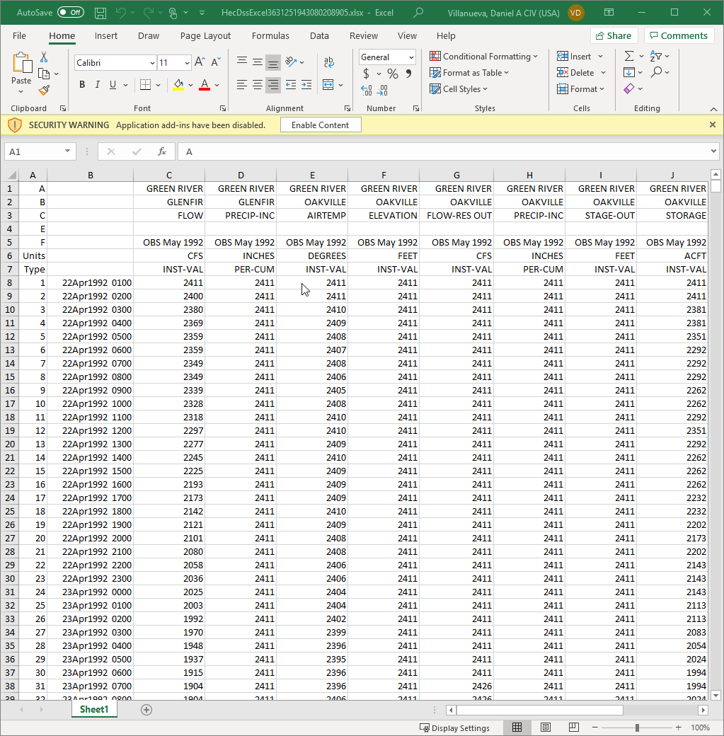724x736 pixels.
Task: Click the Insert Function fx icon
Action: pos(162,151)
